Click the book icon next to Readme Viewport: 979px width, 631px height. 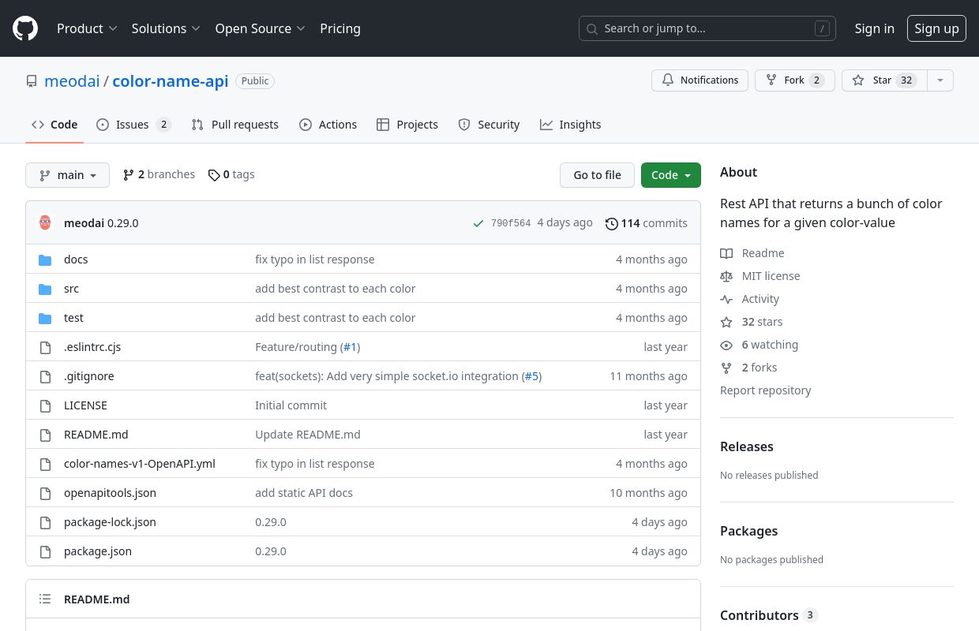tap(726, 253)
